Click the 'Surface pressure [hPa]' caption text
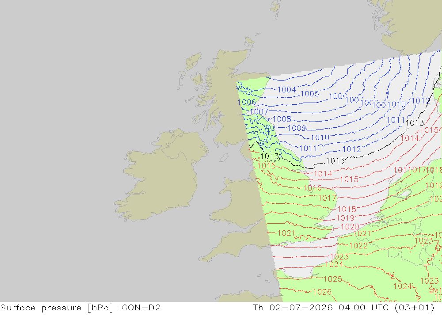The width and height of the screenshot is (442, 324). point(57,308)
